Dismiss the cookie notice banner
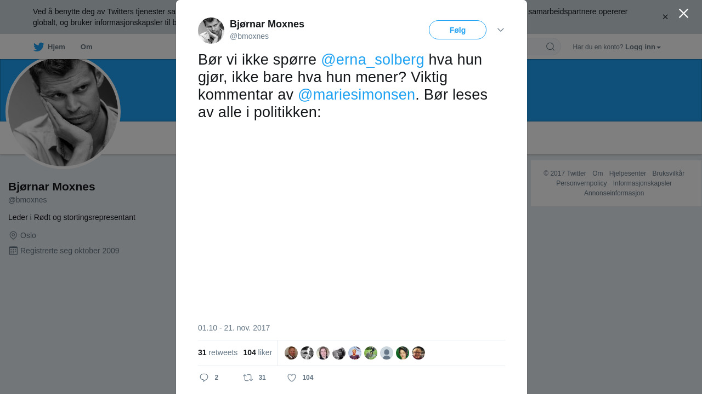 (665, 17)
